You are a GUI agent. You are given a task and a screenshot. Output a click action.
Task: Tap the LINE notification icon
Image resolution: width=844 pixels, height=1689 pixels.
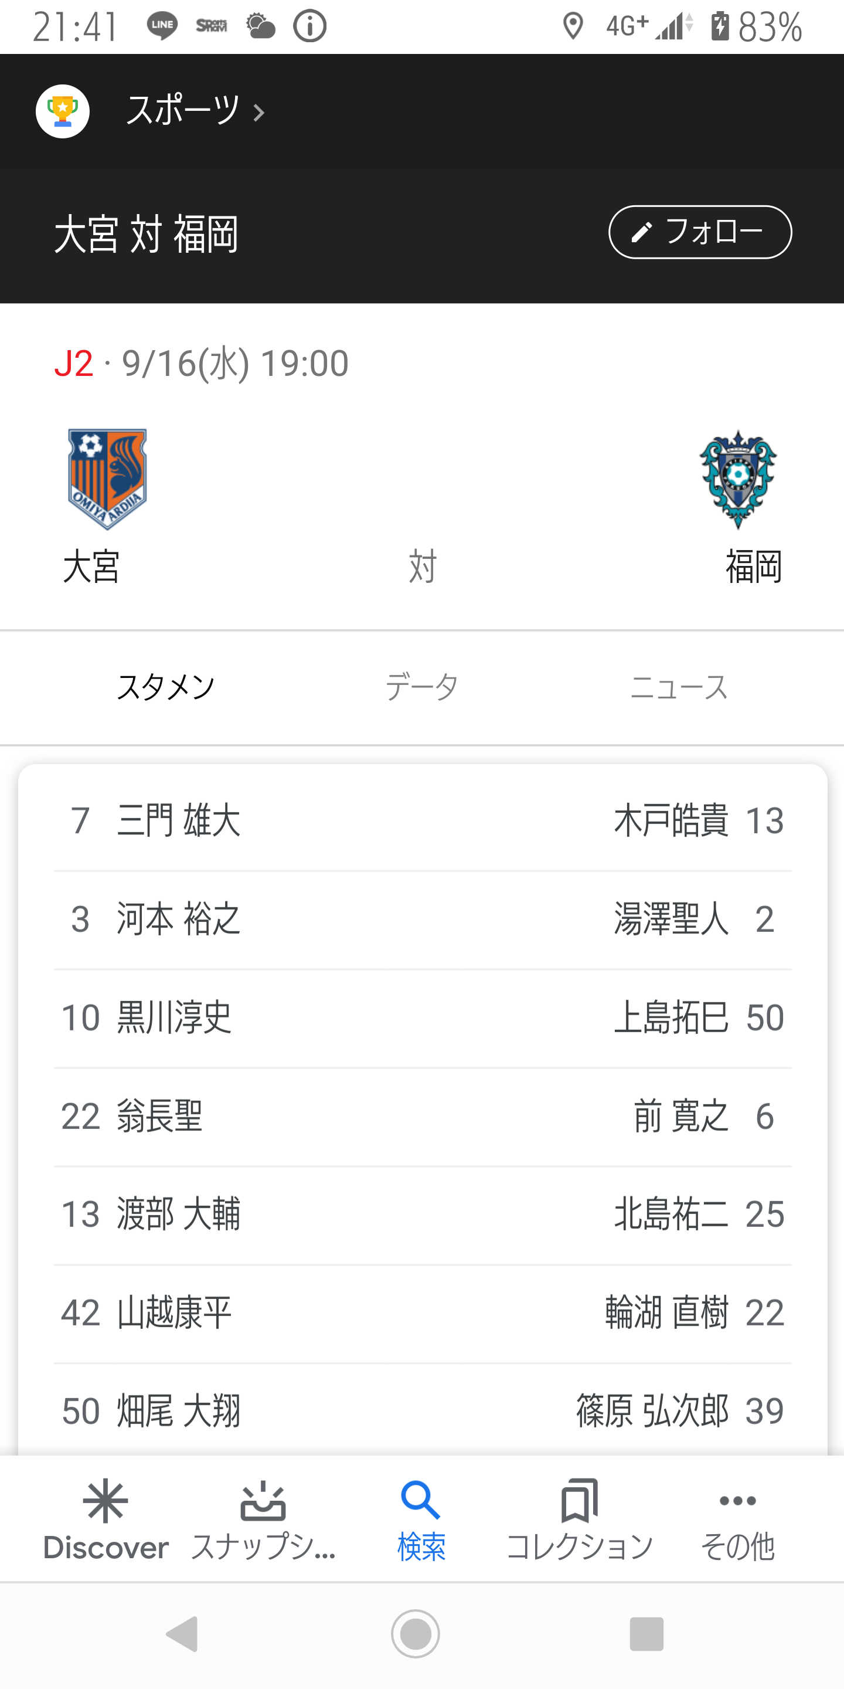click(x=162, y=26)
